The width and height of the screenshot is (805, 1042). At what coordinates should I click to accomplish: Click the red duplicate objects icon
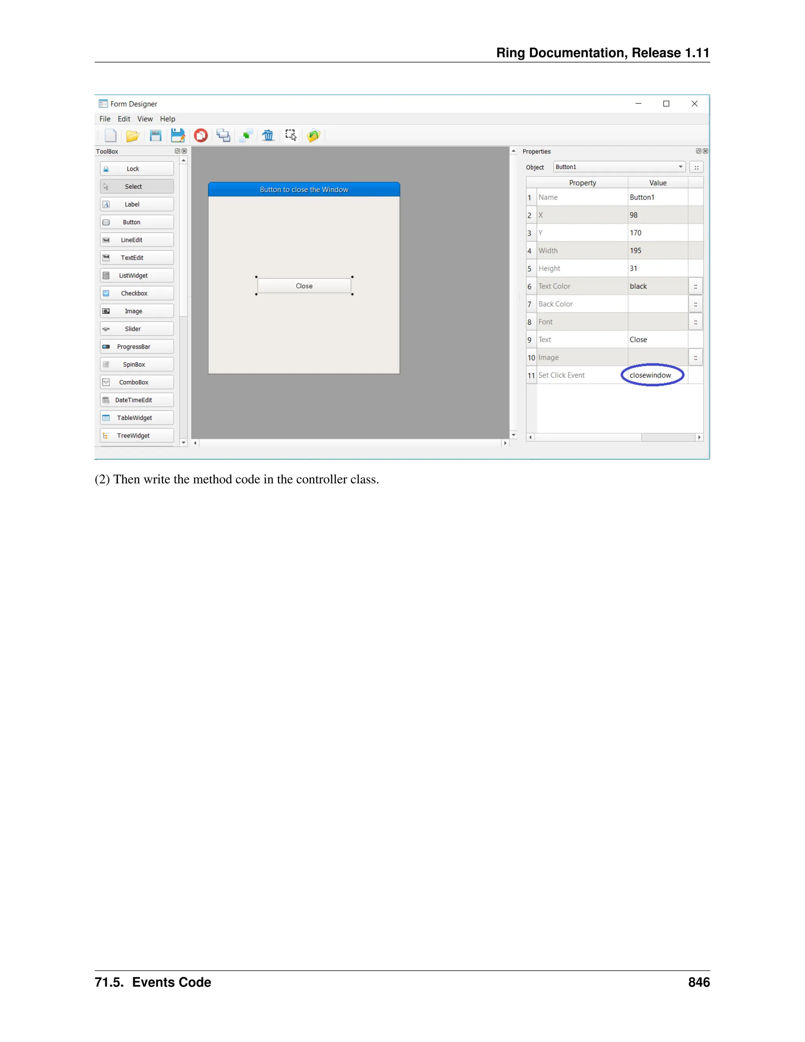(x=201, y=136)
